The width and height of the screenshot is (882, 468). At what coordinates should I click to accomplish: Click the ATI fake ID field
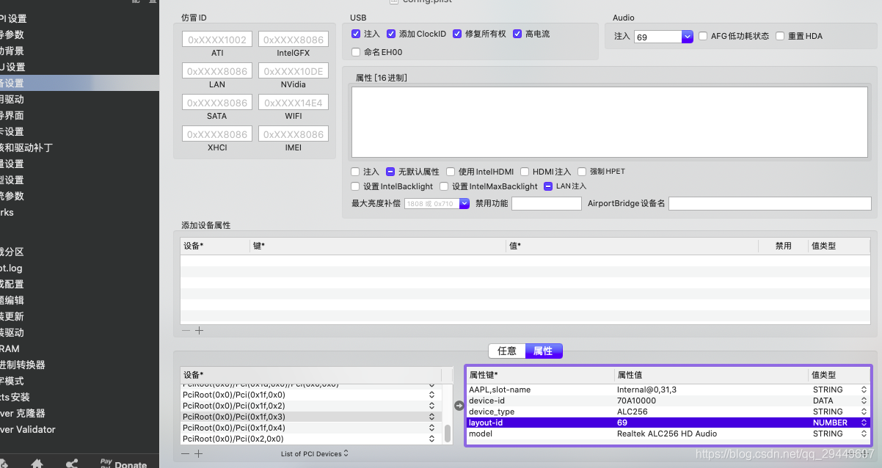217,40
